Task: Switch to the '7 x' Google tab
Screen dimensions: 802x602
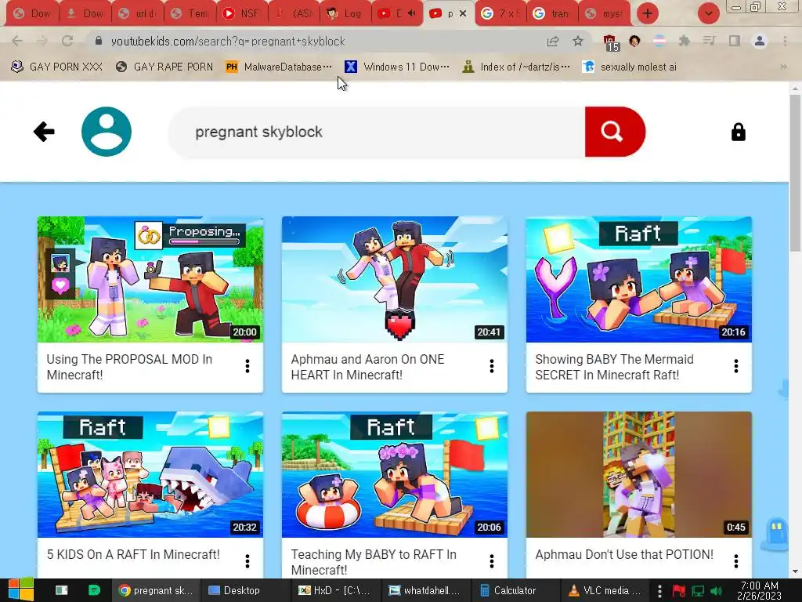Action: (501, 13)
